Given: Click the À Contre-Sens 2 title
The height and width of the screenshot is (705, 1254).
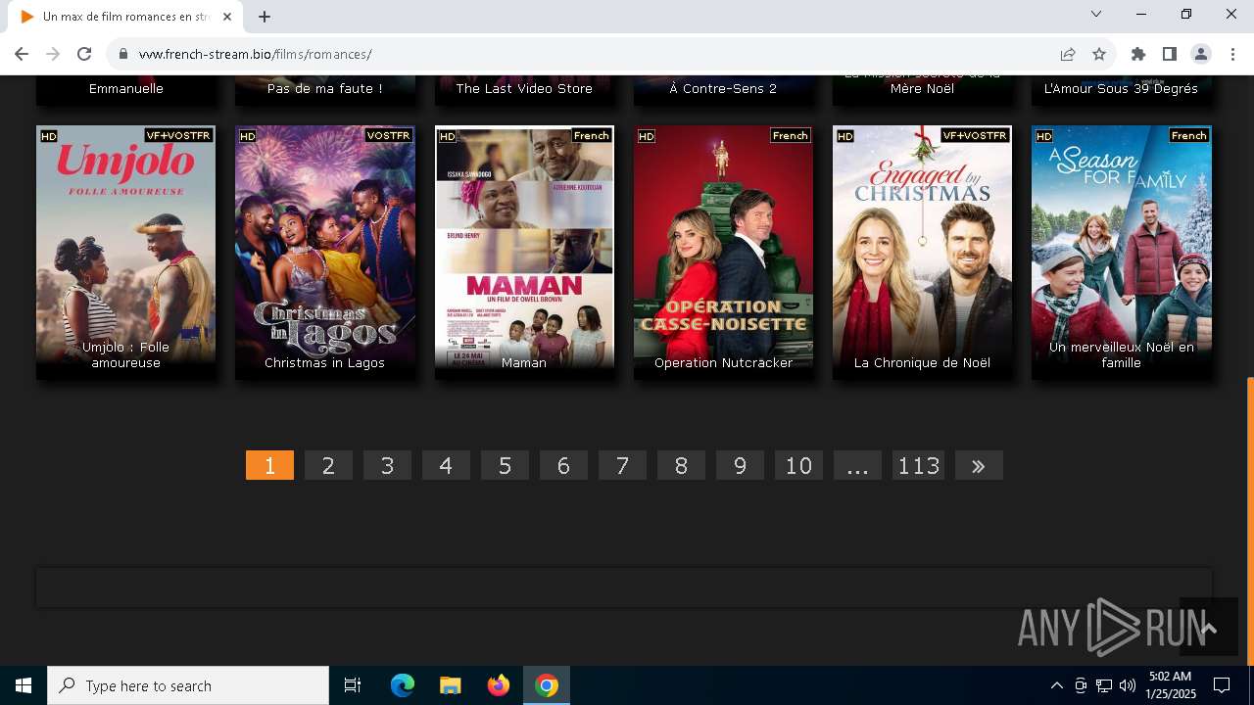Looking at the screenshot, I should pos(723,88).
